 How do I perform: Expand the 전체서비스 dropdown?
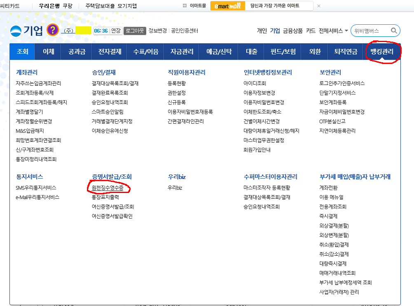click(x=333, y=31)
